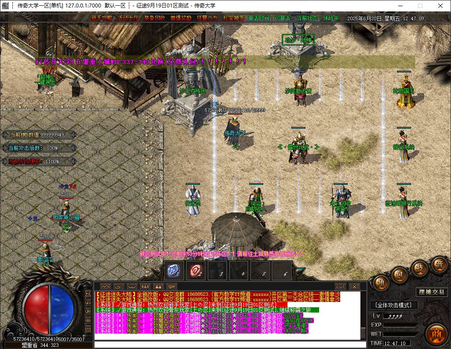Viewport: 451px width, 349px height.
Task: Select empty hotbar slot 4
Action: (x=239, y=270)
